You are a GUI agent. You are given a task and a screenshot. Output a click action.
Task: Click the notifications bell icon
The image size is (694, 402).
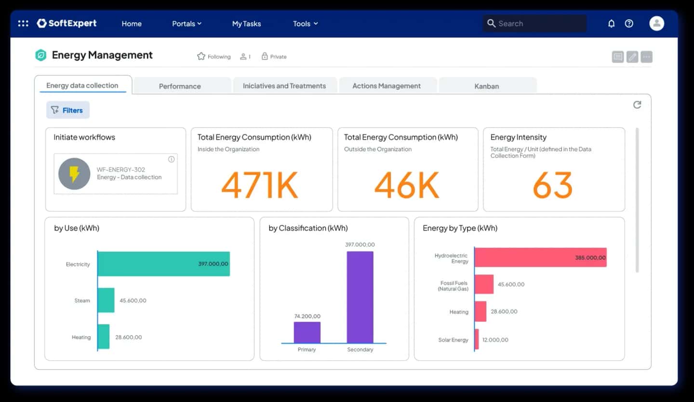click(611, 24)
